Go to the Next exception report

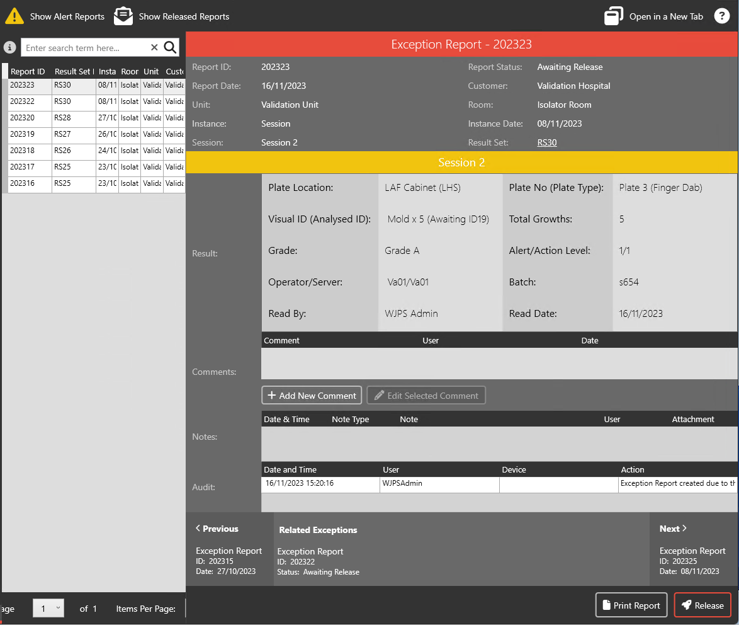point(673,529)
